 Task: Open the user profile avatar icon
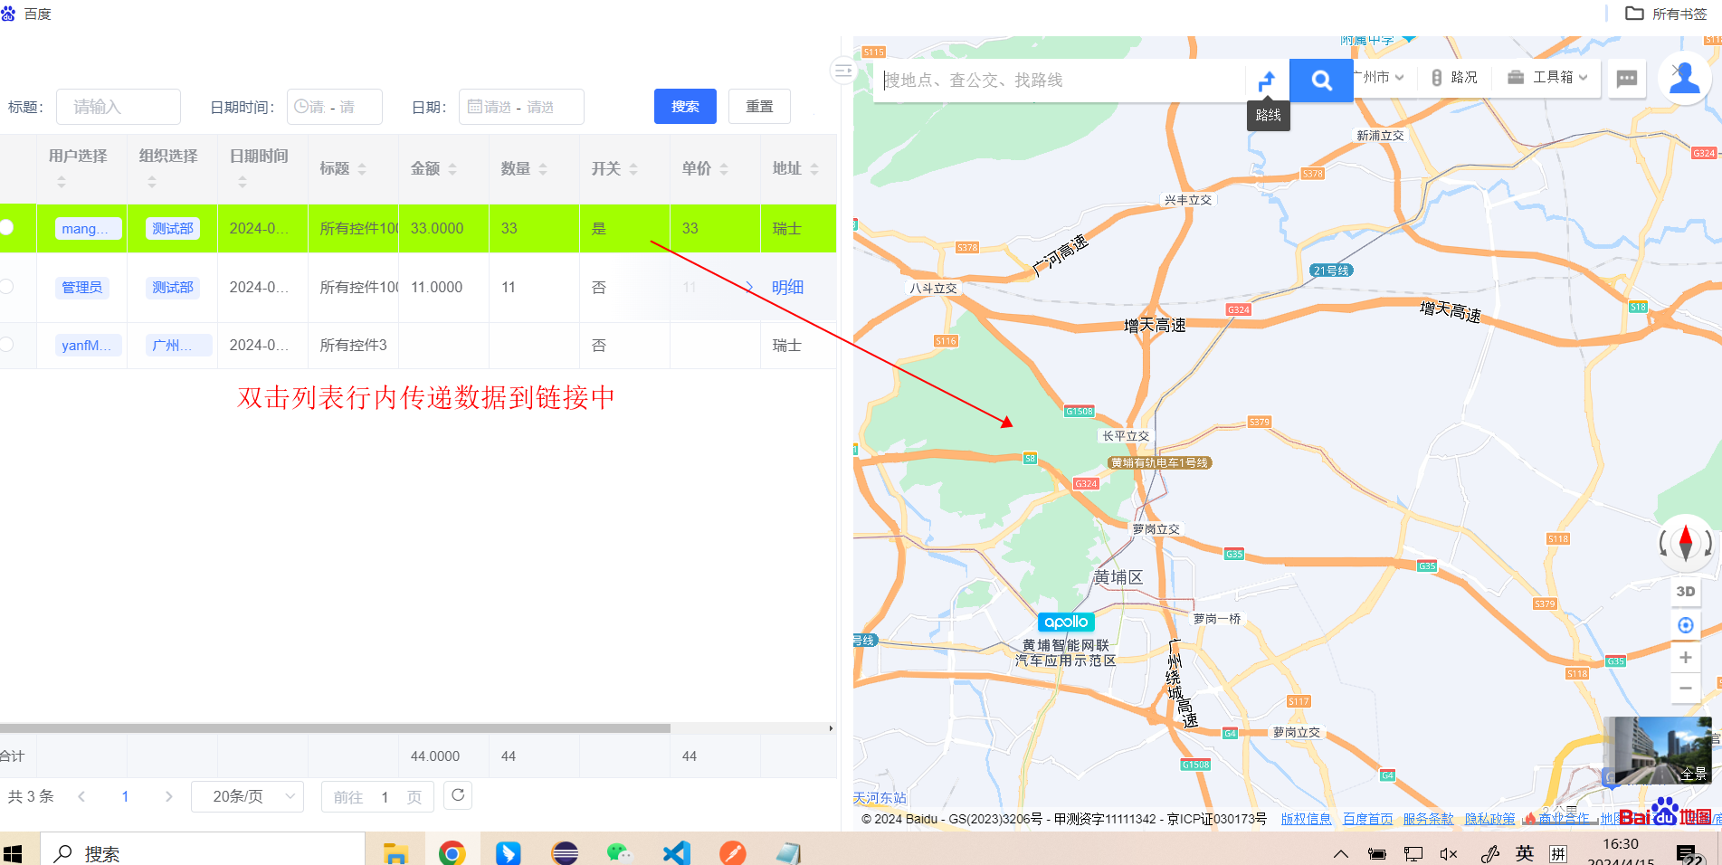point(1684,79)
